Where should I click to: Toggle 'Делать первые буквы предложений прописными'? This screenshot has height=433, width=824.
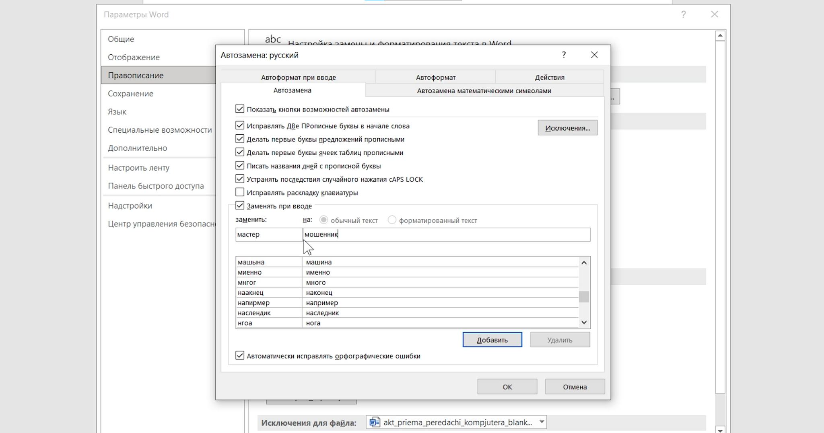[240, 139]
